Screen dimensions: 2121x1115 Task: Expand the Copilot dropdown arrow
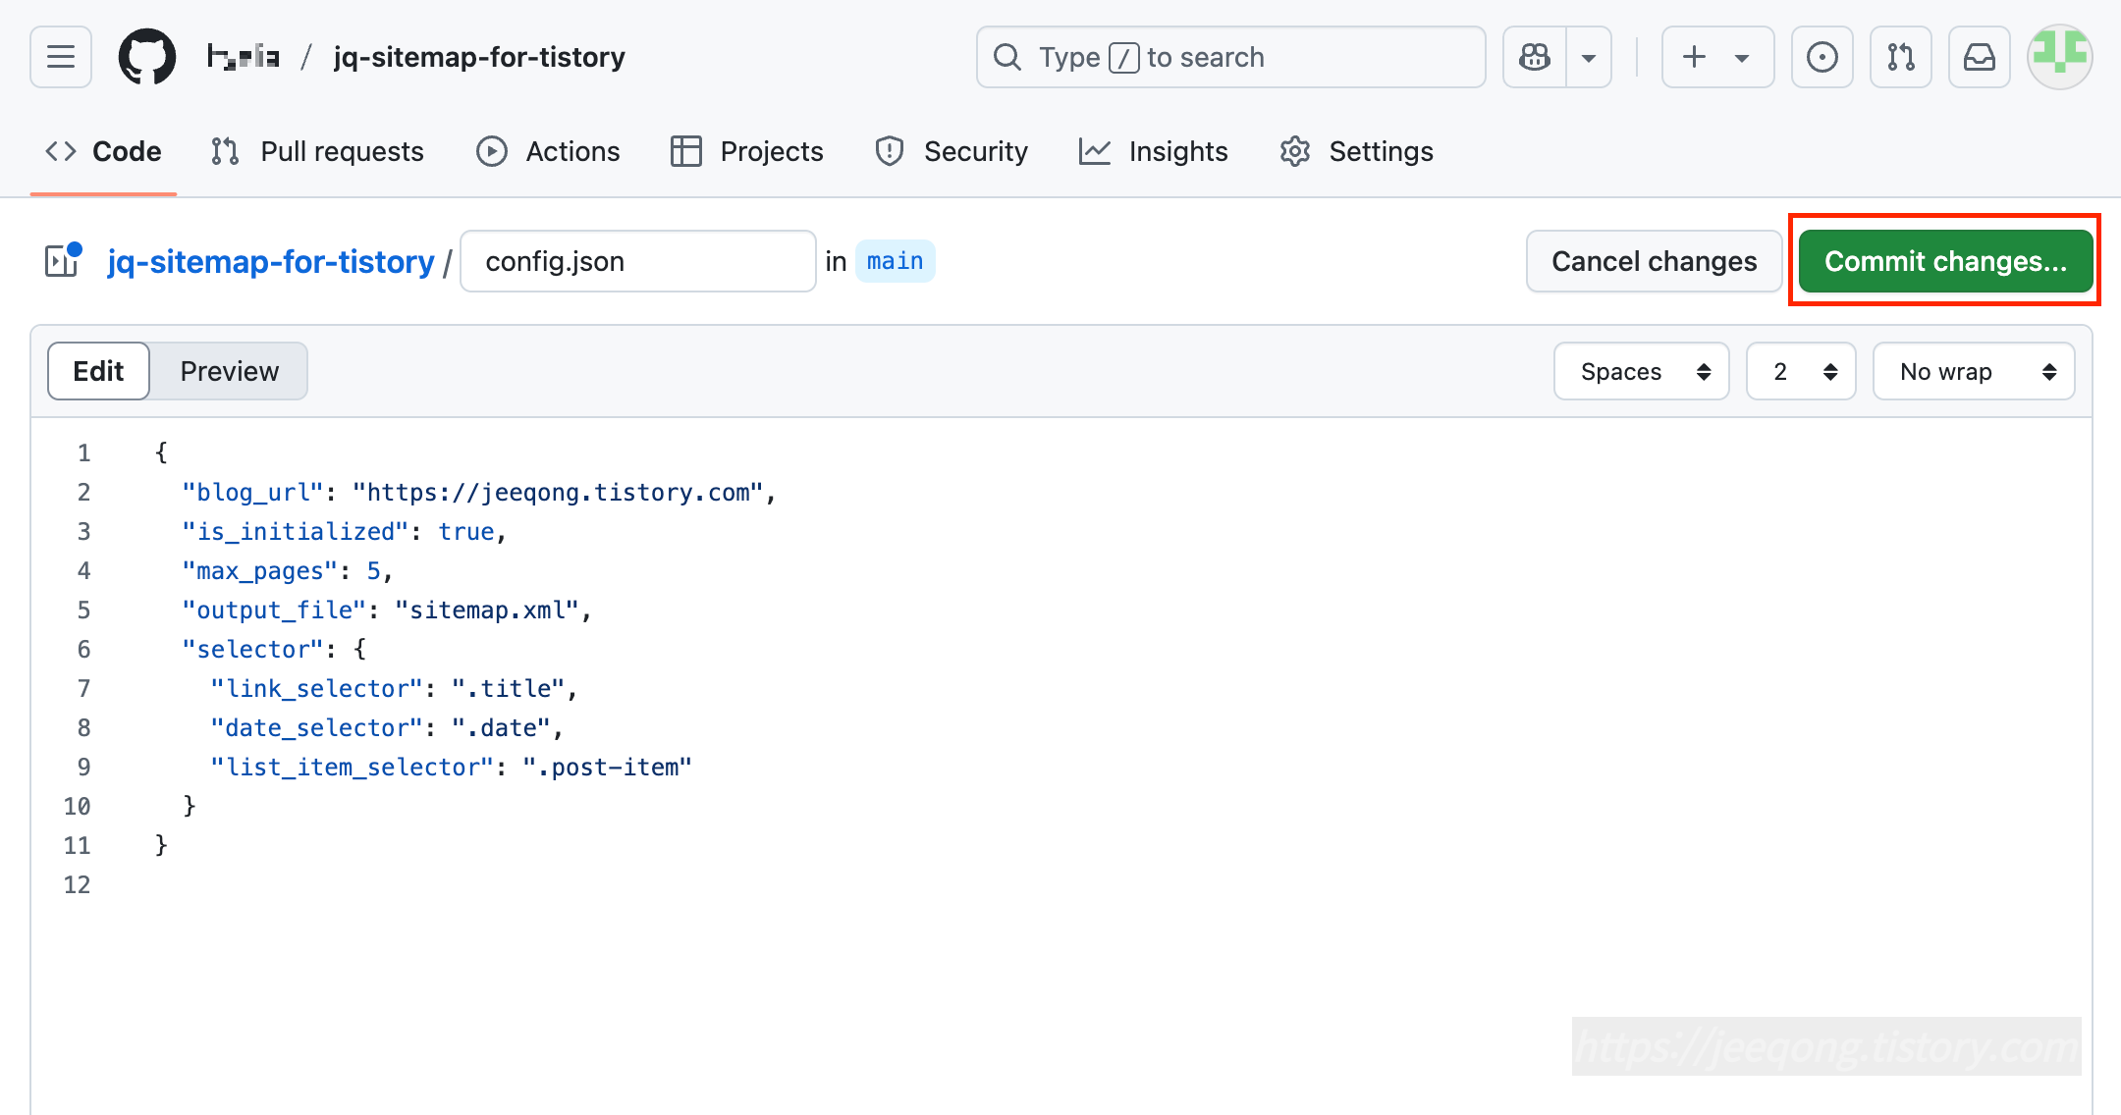pyautogui.click(x=1588, y=57)
